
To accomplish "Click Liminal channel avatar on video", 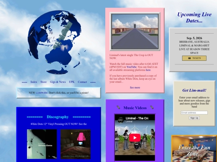I will [x=121, y=120].
